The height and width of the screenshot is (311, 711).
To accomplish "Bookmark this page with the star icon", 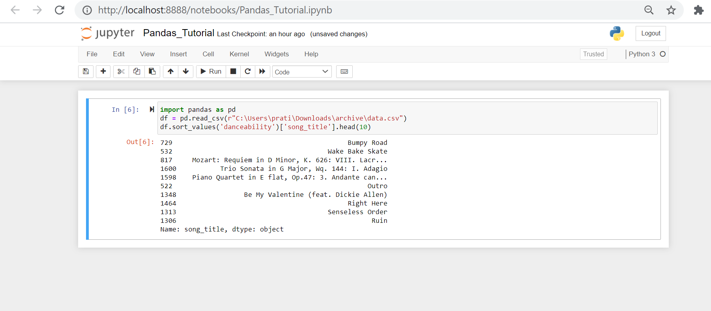I will tap(671, 10).
